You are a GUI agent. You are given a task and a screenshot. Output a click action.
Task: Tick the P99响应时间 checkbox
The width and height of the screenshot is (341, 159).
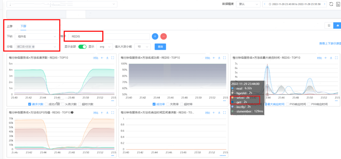[309, 104]
